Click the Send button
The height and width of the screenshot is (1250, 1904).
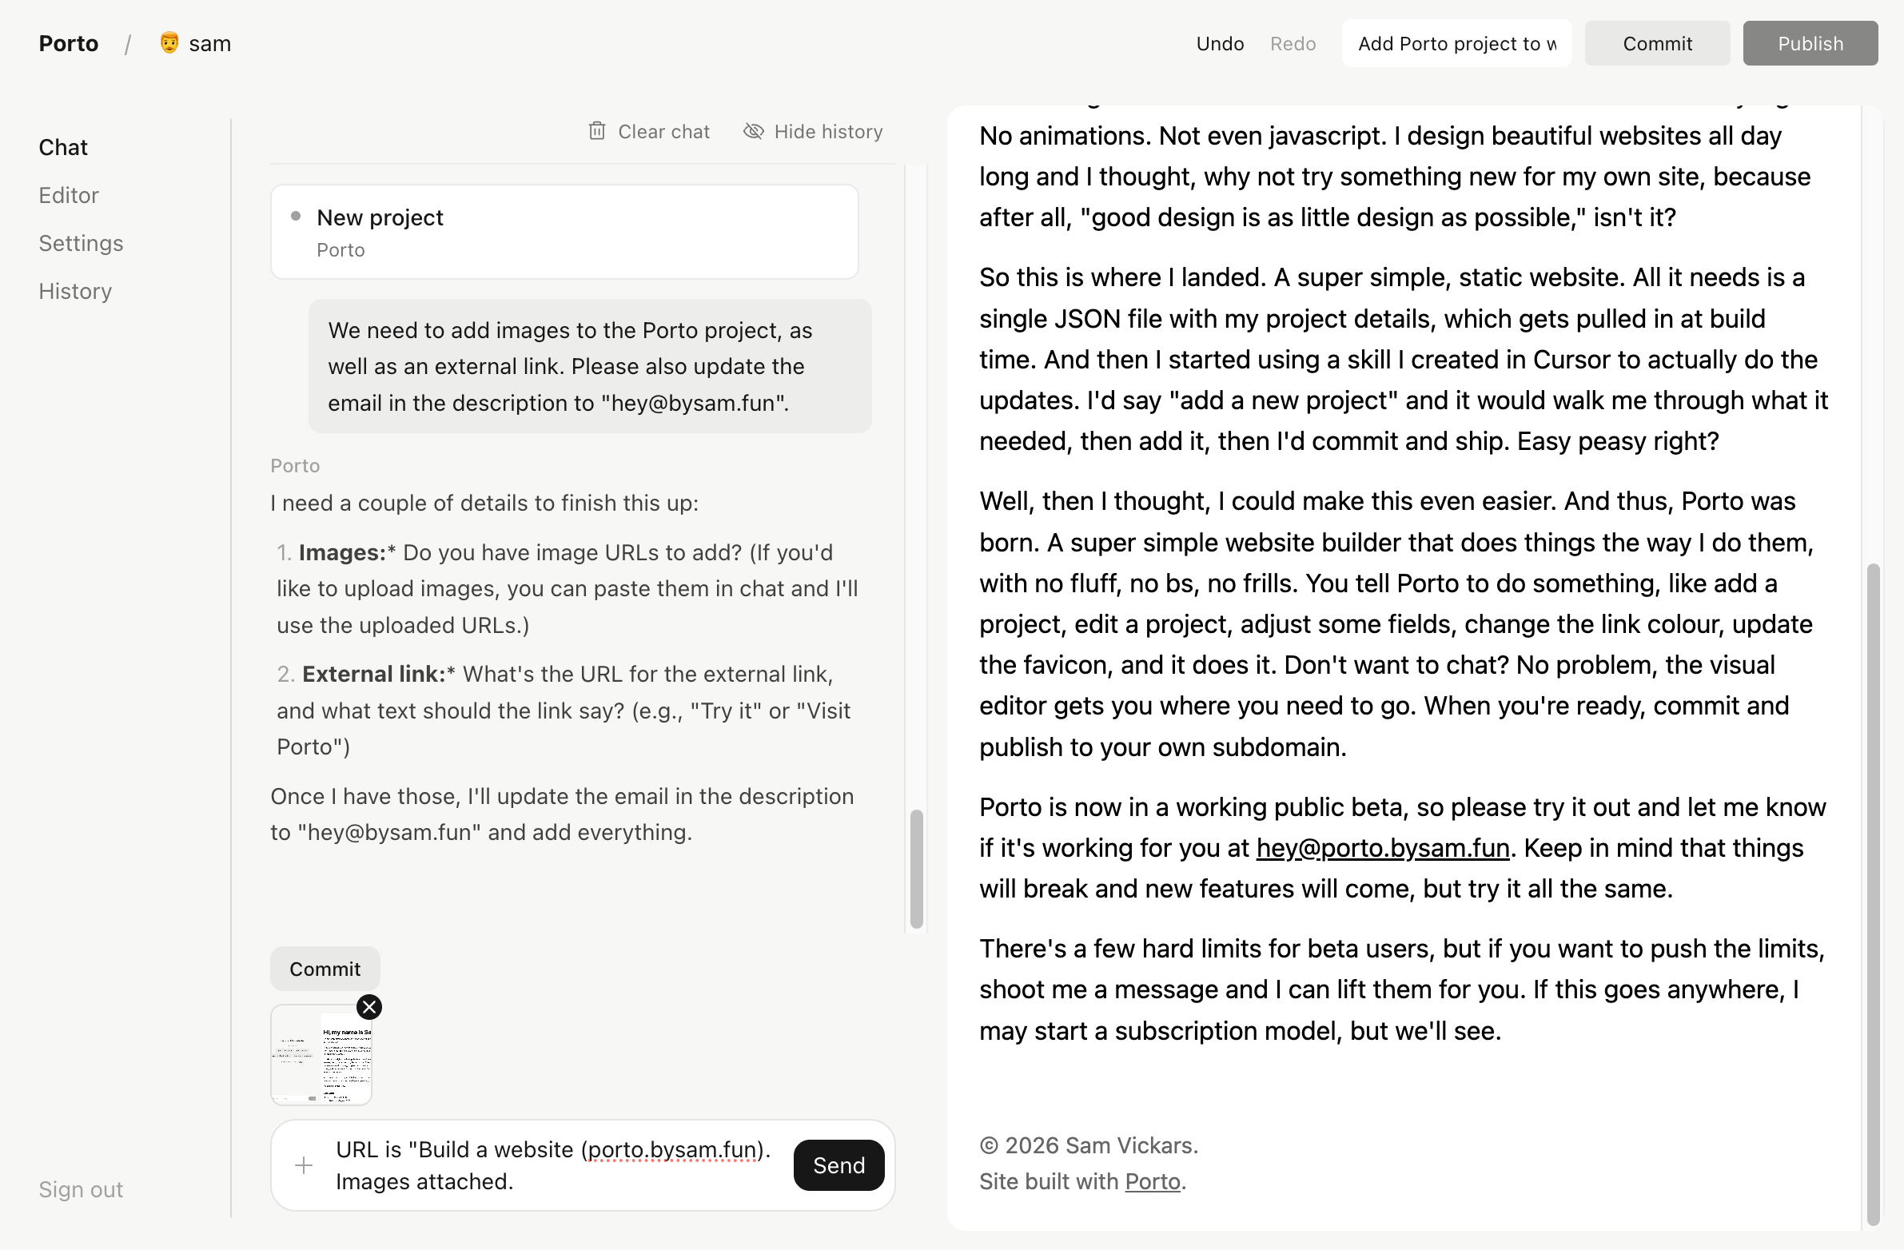(x=838, y=1165)
